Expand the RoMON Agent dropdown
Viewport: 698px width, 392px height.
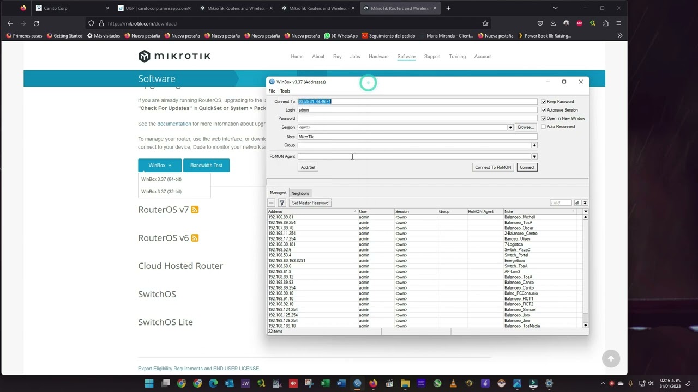pyautogui.click(x=534, y=156)
